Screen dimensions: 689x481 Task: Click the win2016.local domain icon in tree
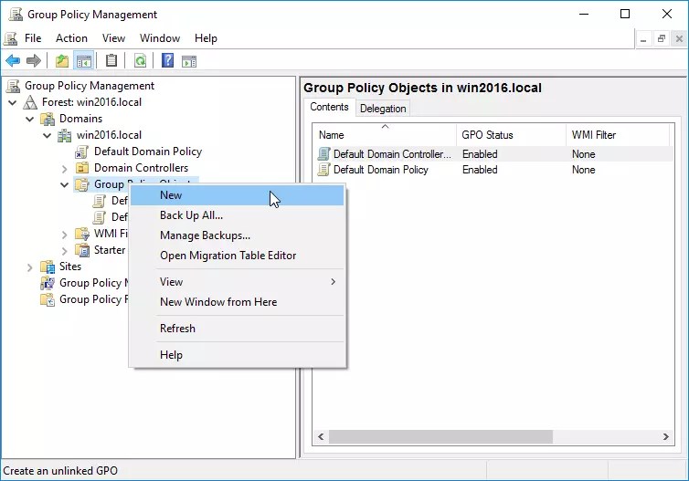click(x=65, y=135)
